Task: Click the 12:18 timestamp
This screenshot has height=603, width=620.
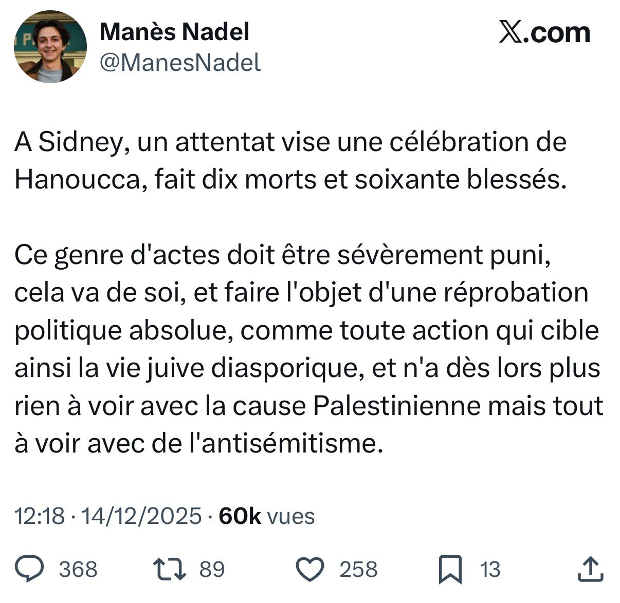Action: (x=40, y=516)
